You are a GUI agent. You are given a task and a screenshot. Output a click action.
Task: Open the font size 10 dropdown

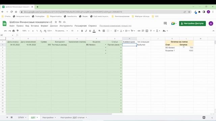[75, 31]
